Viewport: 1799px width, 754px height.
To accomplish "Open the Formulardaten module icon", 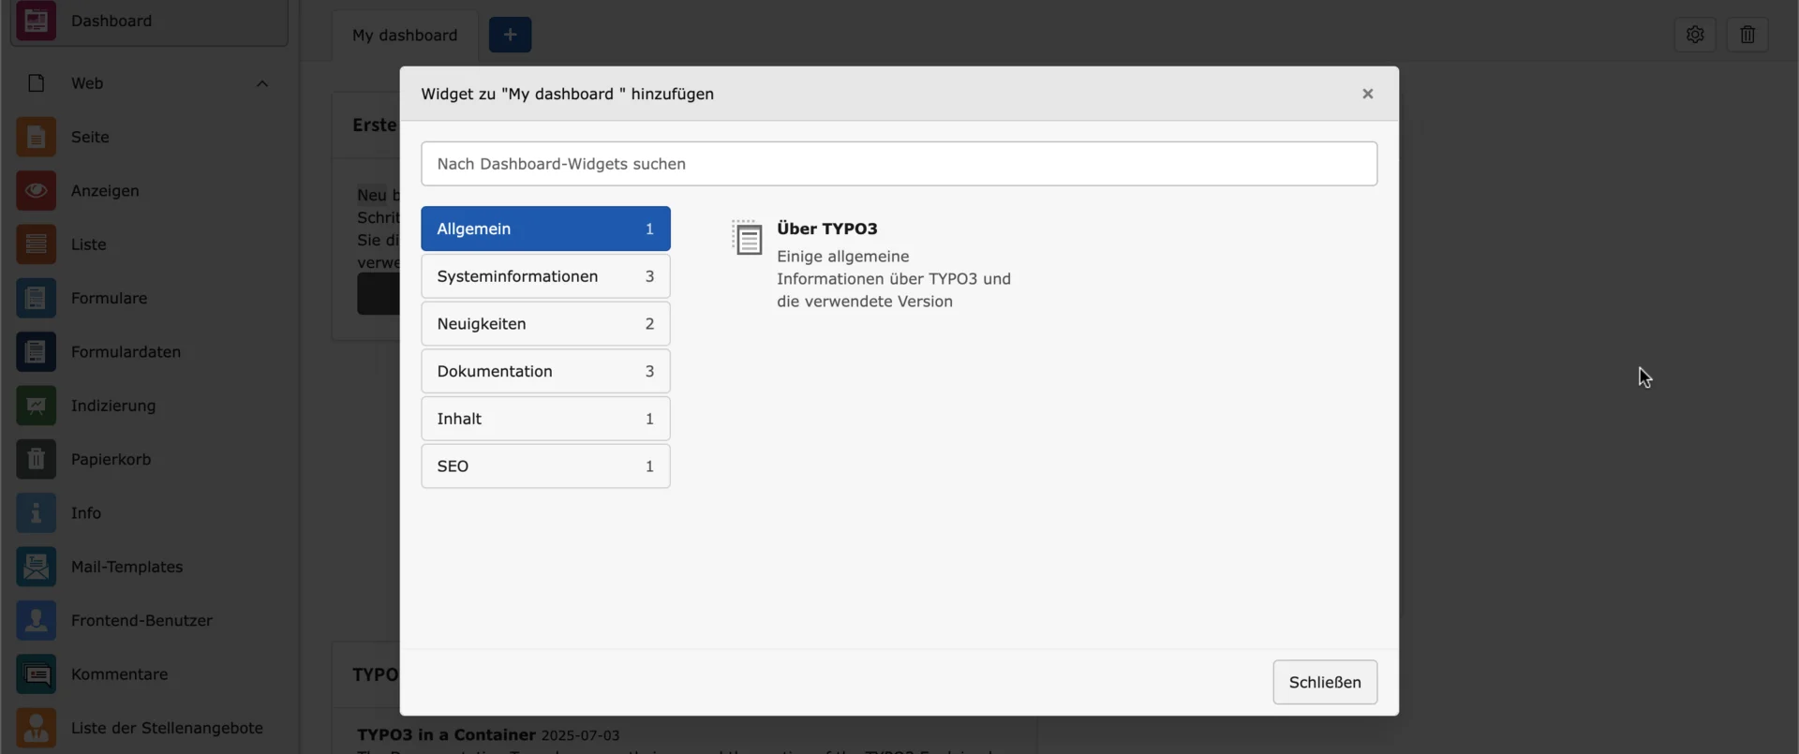I will [x=36, y=352].
